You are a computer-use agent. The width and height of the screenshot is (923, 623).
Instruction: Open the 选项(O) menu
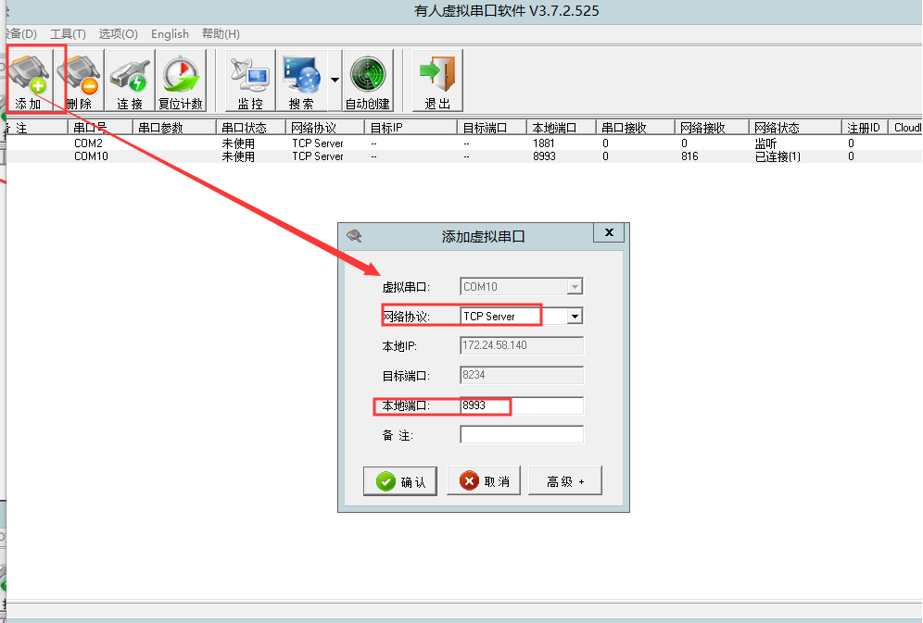point(119,34)
